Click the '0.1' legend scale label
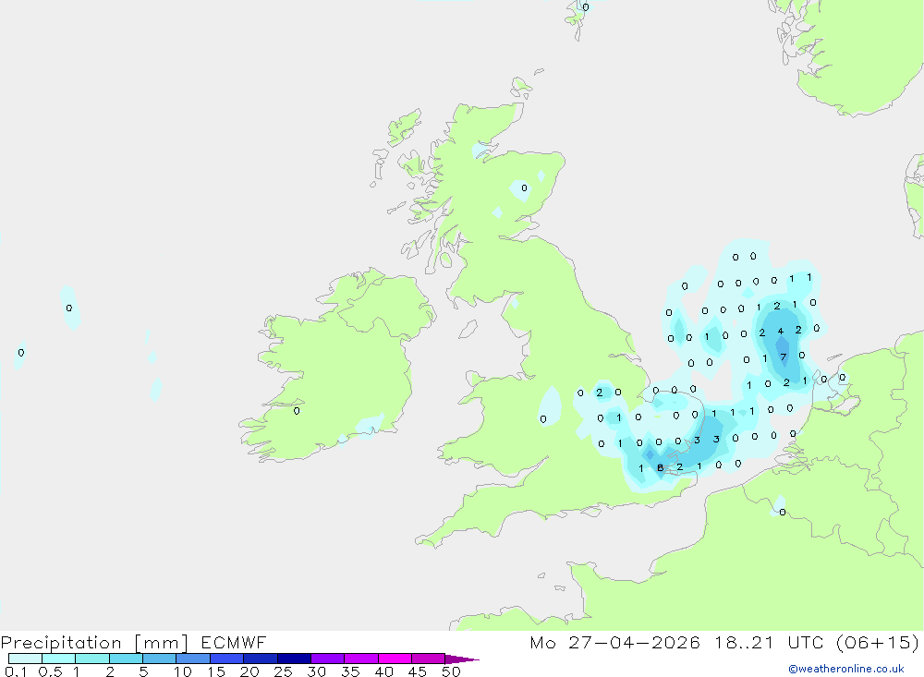The image size is (924, 677). 16,671
